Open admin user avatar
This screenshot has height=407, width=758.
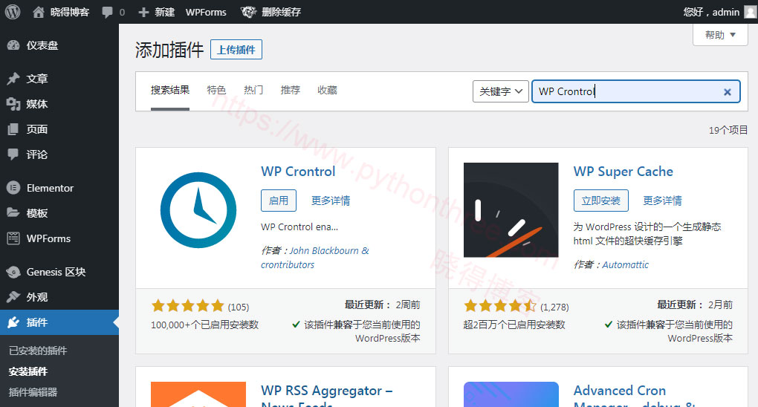tap(751, 12)
